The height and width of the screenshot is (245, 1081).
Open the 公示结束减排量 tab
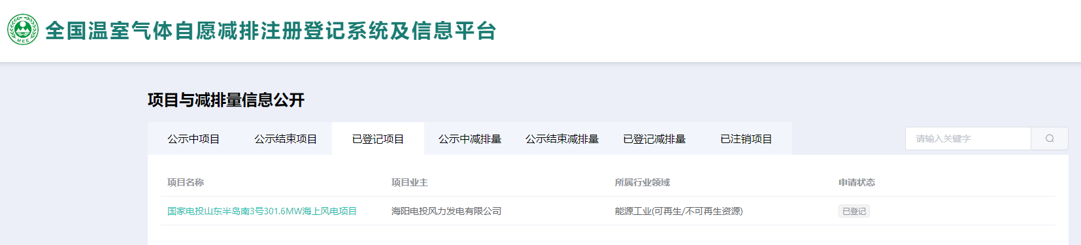(x=562, y=139)
